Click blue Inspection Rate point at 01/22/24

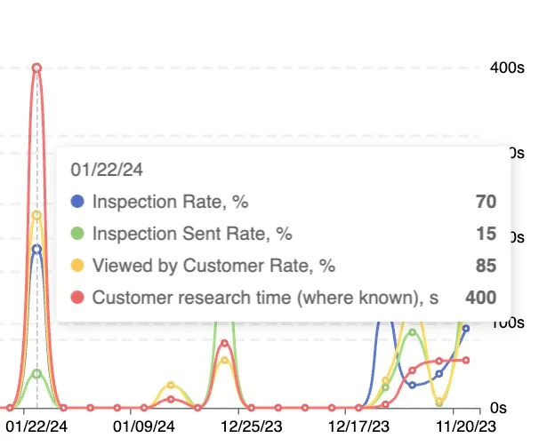pos(36,250)
